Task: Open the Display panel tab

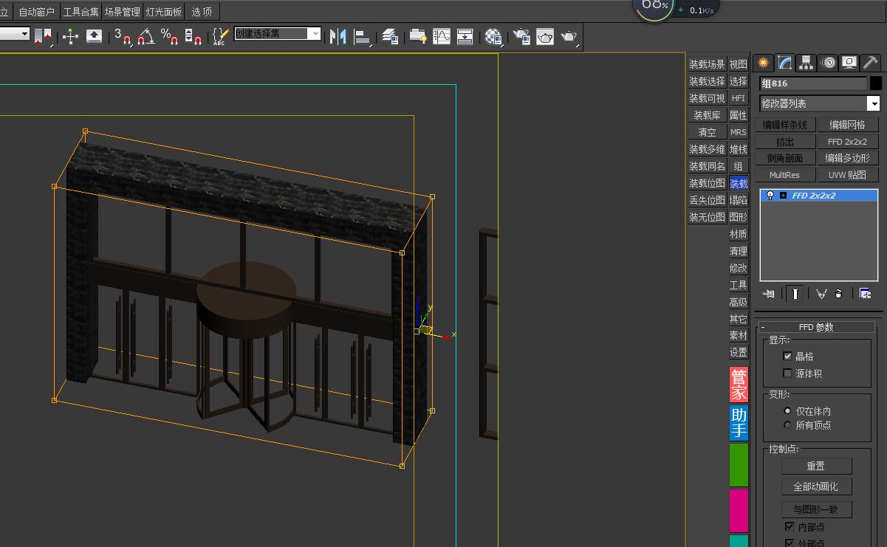Action: 849,63
